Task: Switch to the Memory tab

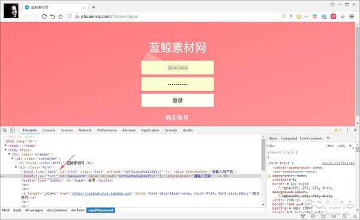Action: click(x=129, y=130)
